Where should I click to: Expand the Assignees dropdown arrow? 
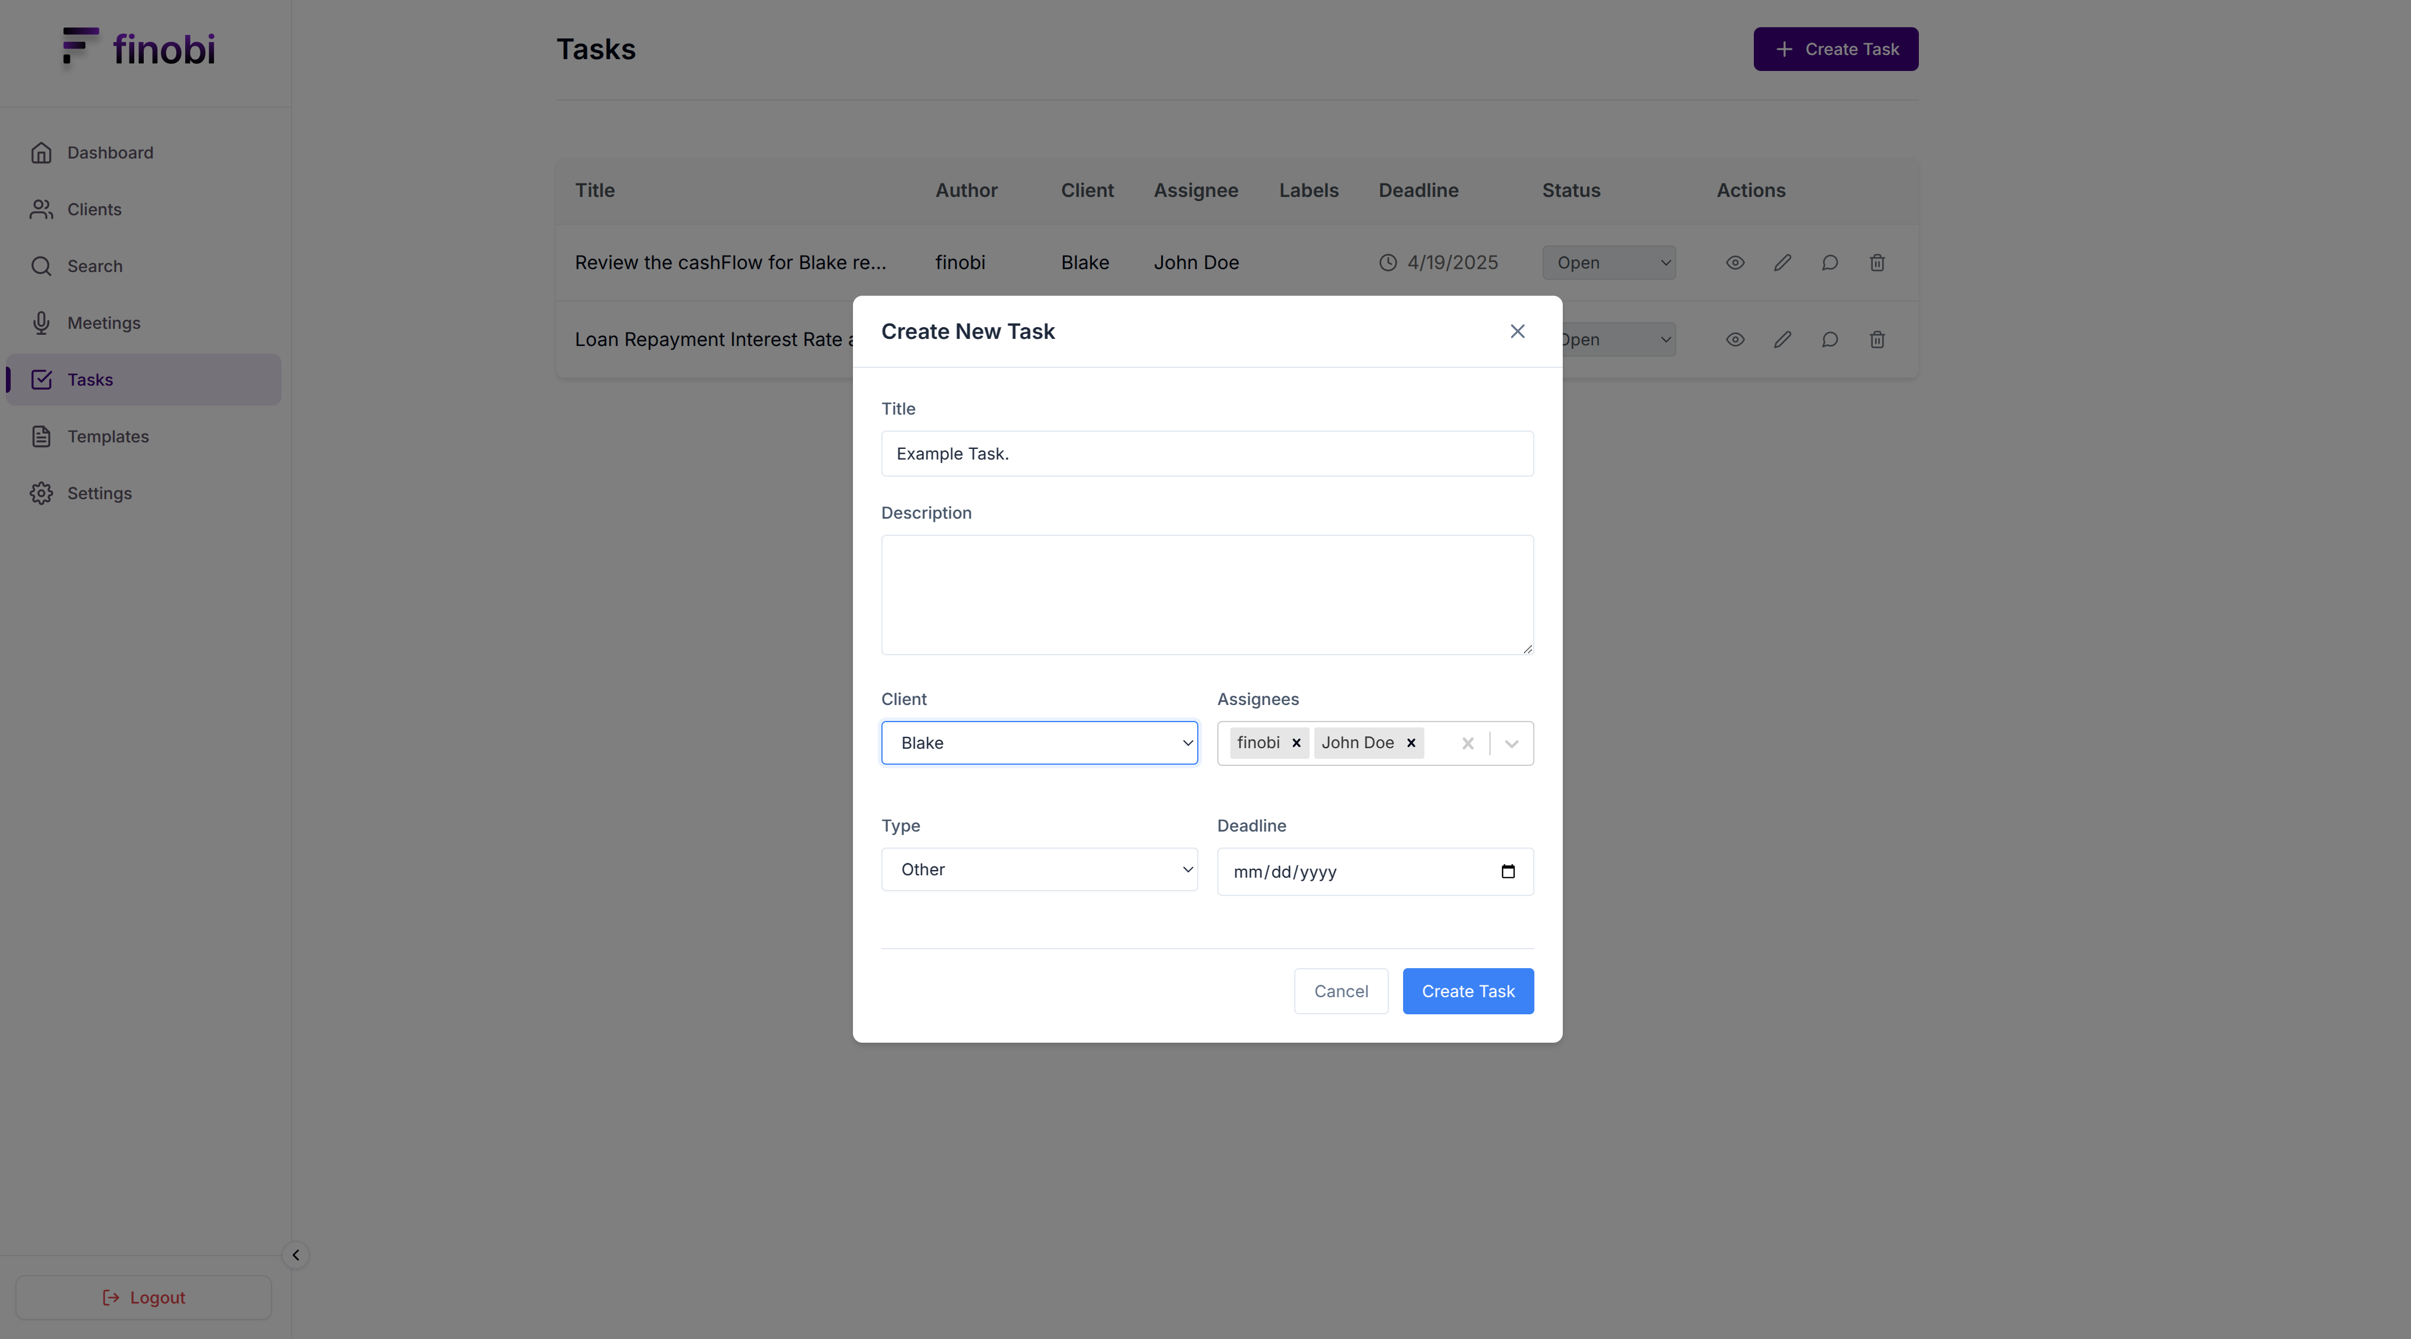click(1511, 743)
